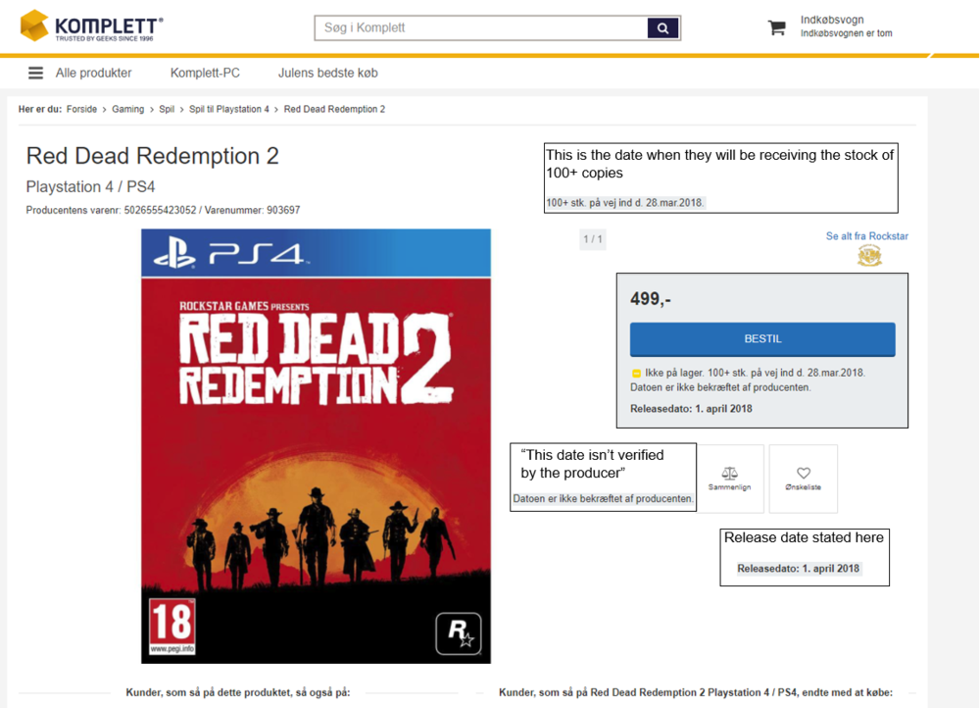The width and height of the screenshot is (980, 708).
Task: Click the Indkøbsvogn cart label
Action: (832, 20)
